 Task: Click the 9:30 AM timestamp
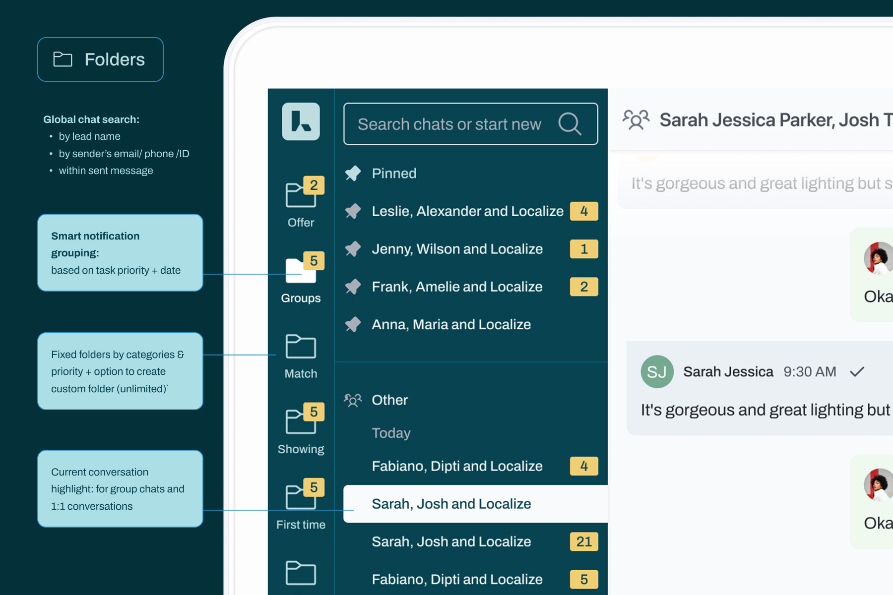pyautogui.click(x=810, y=371)
